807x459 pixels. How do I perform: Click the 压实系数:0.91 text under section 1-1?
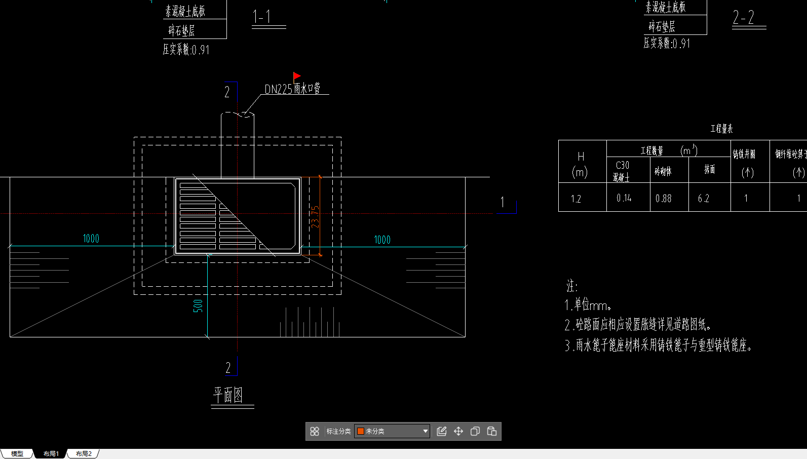click(186, 50)
